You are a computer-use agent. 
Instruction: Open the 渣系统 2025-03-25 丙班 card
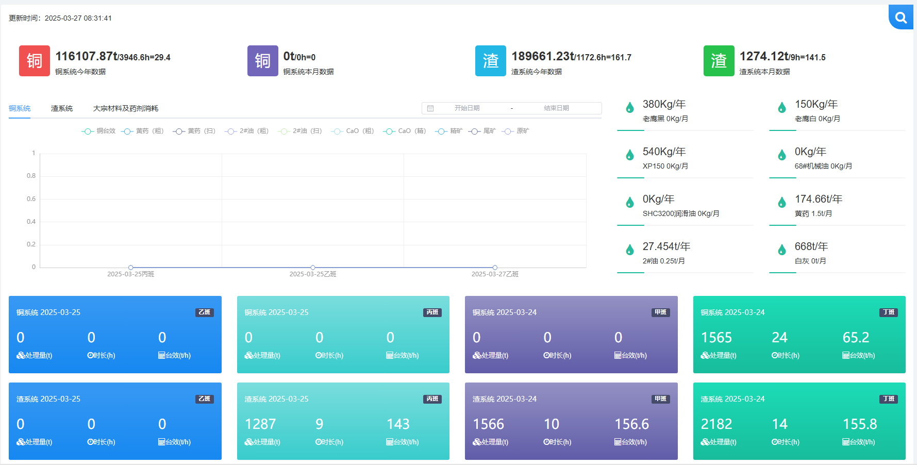click(x=343, y=421)
